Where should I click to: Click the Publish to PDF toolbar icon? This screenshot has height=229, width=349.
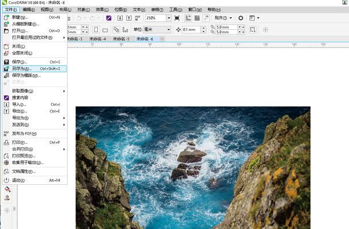137,18
